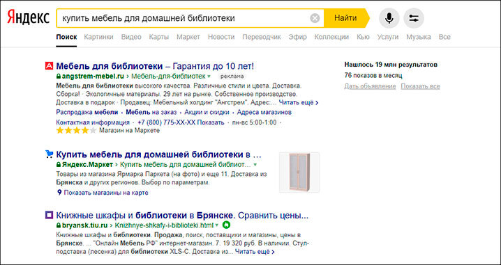The image size is (501, 265).
Task: Click the пн-вс 5:00-1:00 working hours text
Action: [x=254, y=122]
